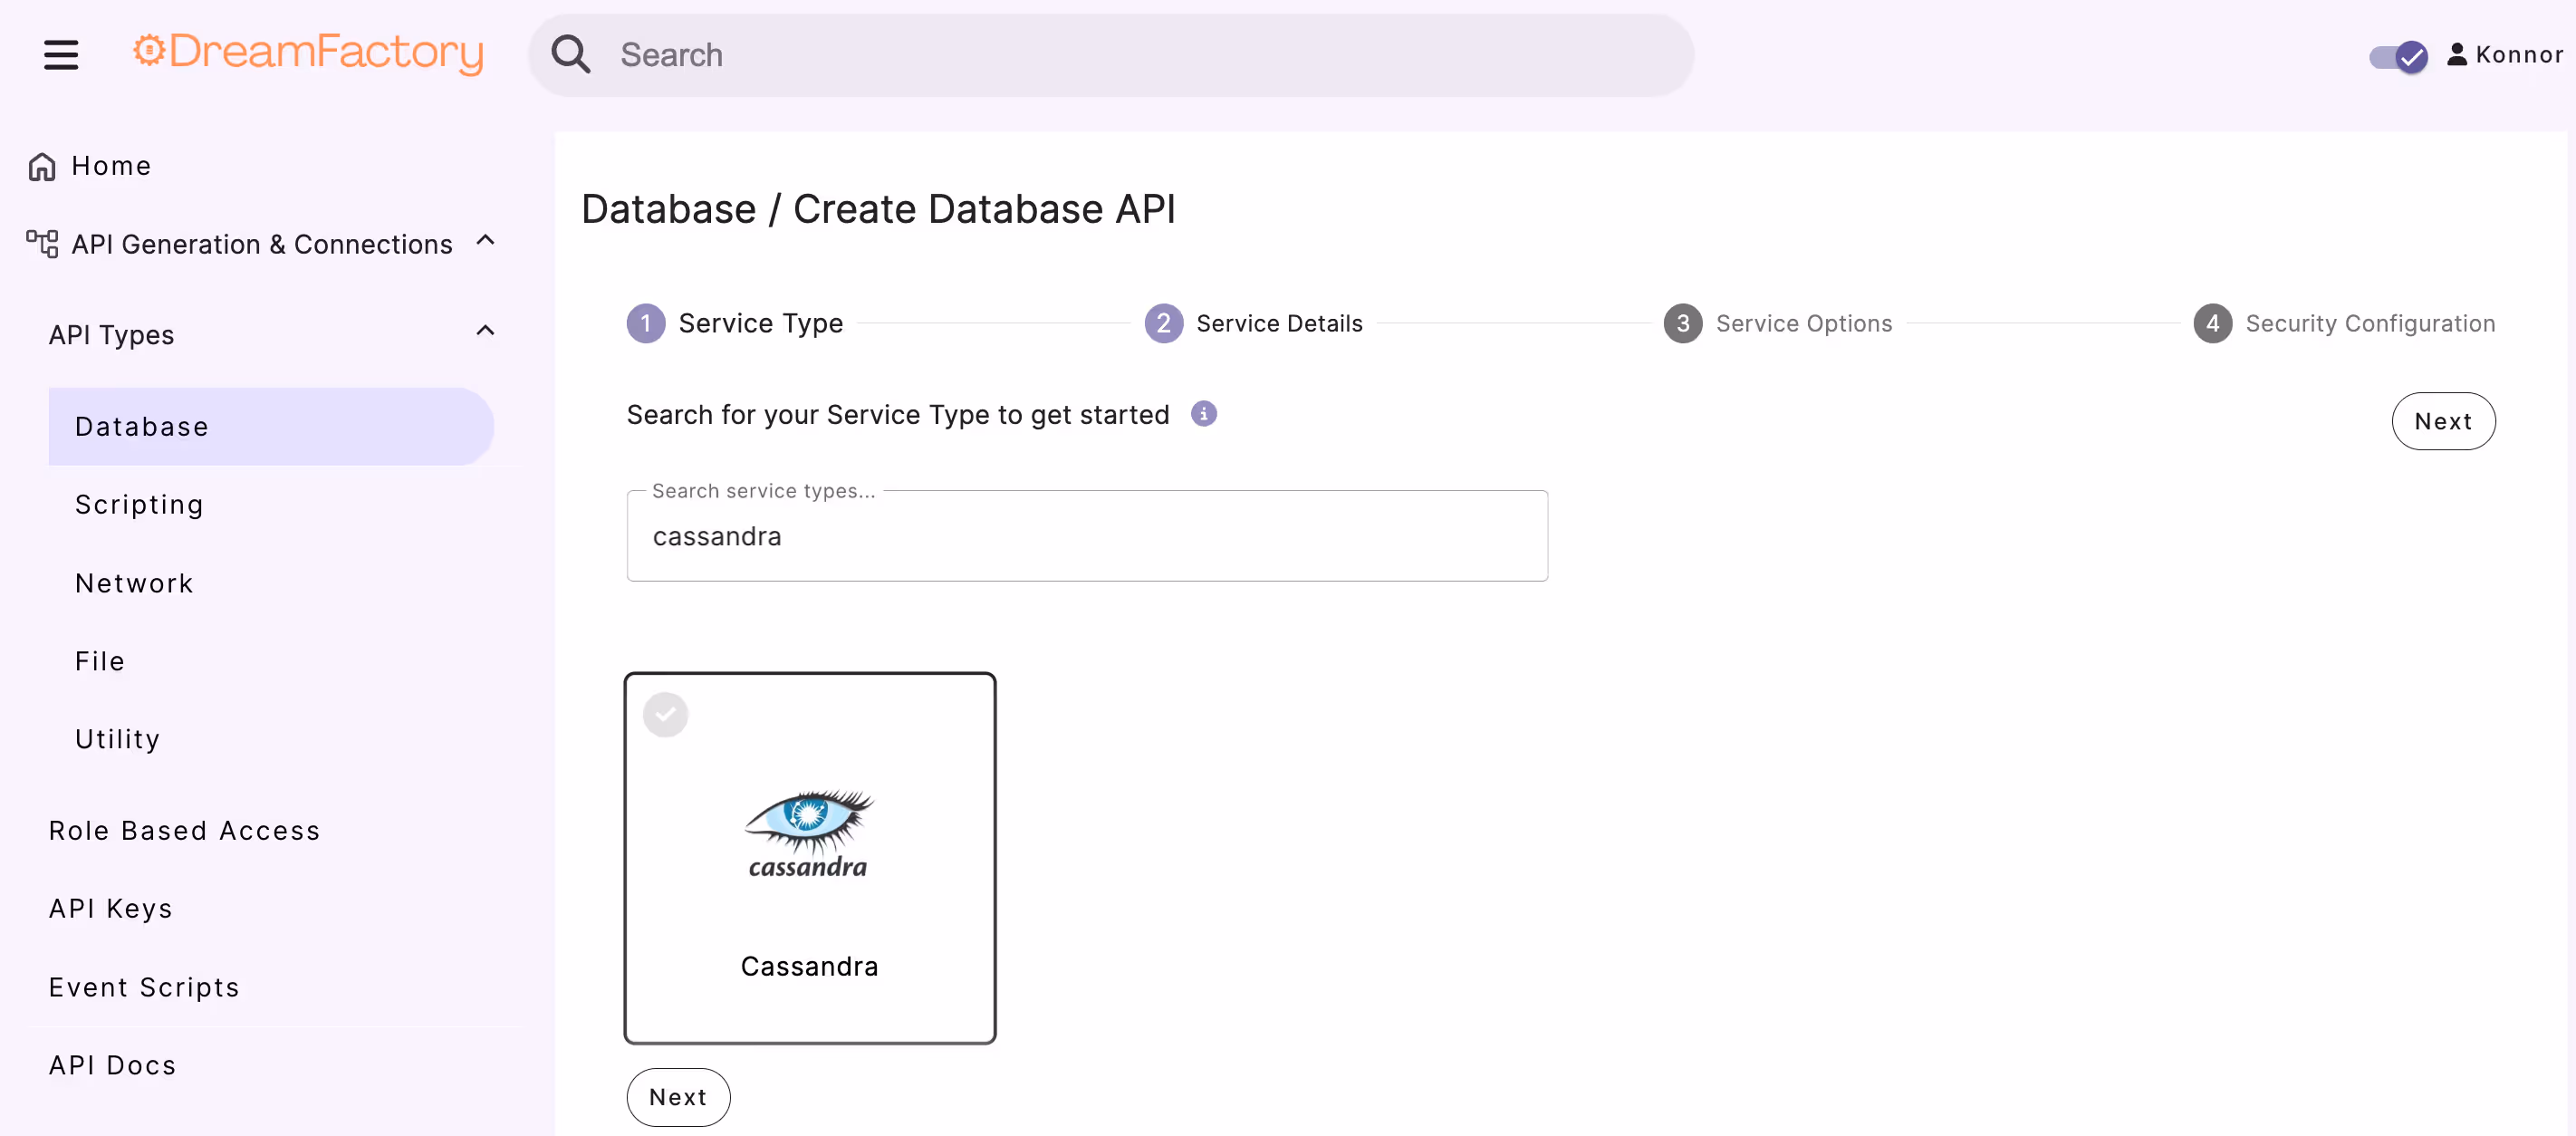Open File API type
Screen dimensions: 2576x1136
point(99,661)
